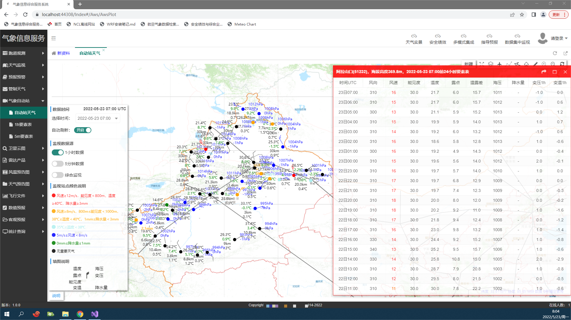Open Windows Start menu
This screenshot has height=320, width=571.
coord(7,314)
